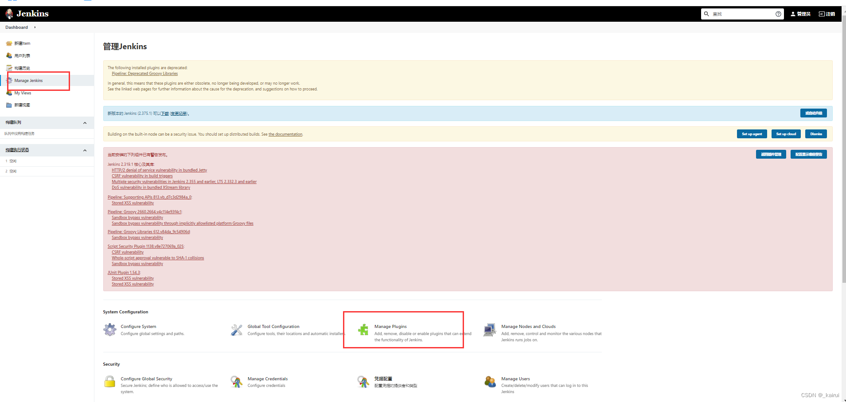This screenshot has width=846, height=402.
Task: Click the Global Tool Configuration title
Action: coord(273,327)
